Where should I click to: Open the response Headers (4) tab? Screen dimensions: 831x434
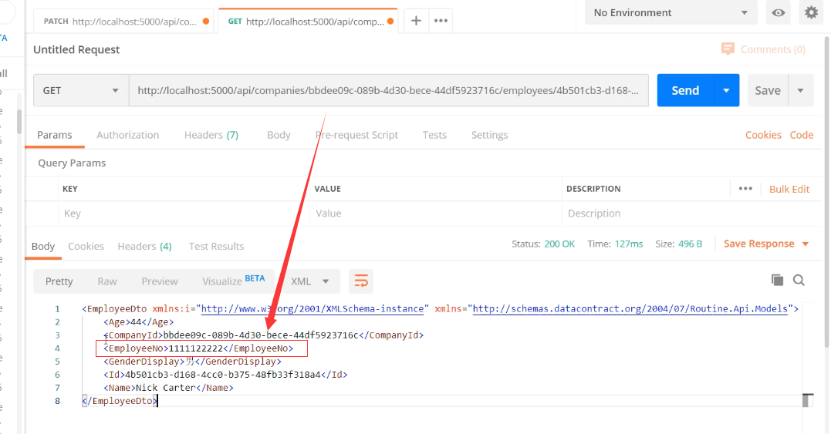pyautogui.click(x=144, y=247)
